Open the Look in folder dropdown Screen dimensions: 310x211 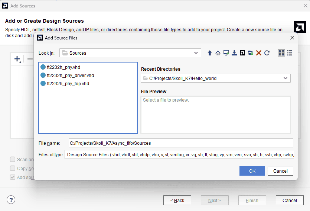click(130, 53)
